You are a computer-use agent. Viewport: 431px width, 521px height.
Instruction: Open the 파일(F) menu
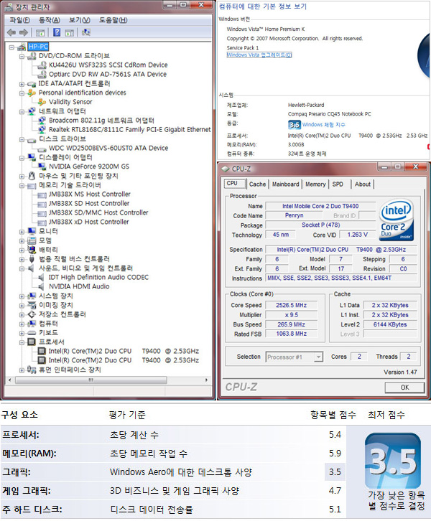click(19, 20)
